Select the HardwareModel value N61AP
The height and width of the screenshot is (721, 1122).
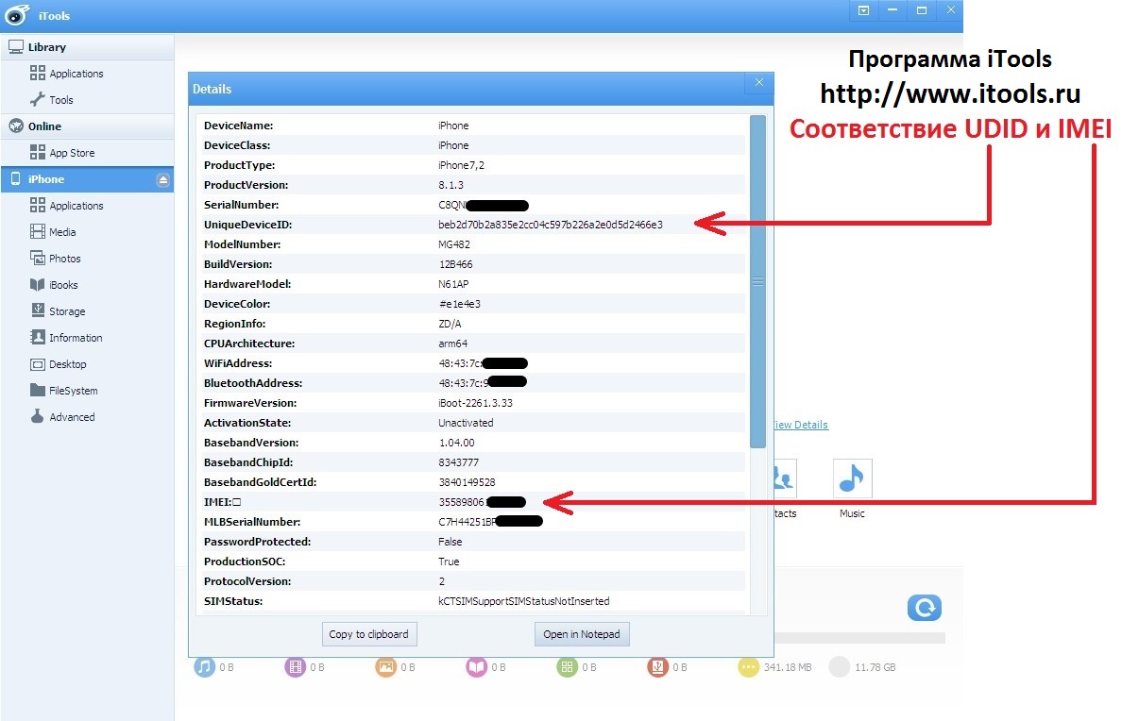pos(453,284)
